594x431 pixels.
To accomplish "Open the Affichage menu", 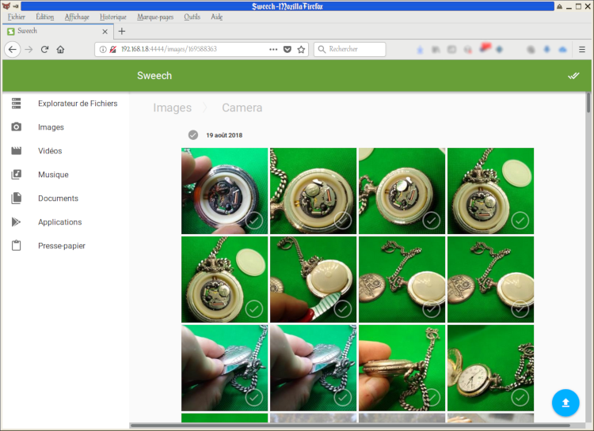I will (77, 17).
